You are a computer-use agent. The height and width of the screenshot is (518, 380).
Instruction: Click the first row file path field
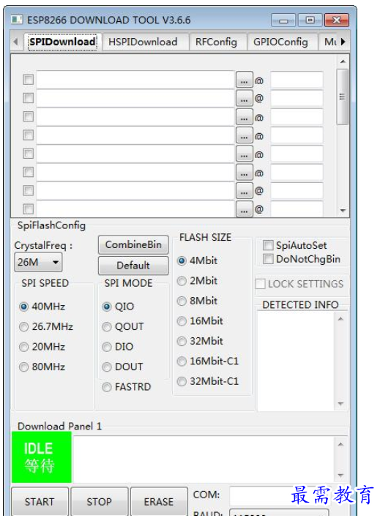click(x=135, y=80)
